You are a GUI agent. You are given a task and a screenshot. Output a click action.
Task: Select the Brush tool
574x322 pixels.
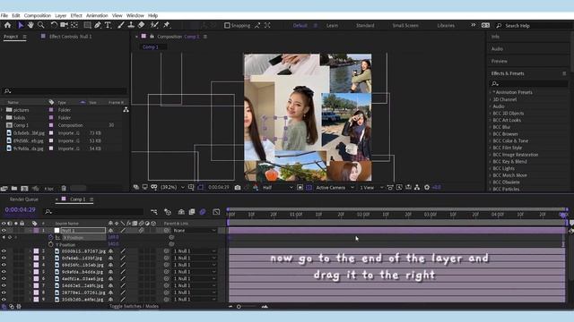pos(121,25)
